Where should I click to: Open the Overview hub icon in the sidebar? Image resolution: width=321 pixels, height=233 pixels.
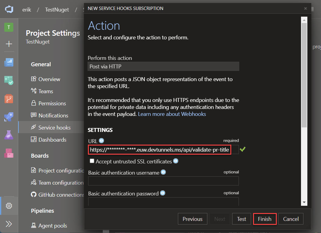[x=9, y=62]
